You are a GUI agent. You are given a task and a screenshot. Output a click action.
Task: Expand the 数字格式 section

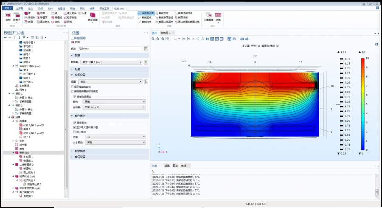[x=80, y=151]
